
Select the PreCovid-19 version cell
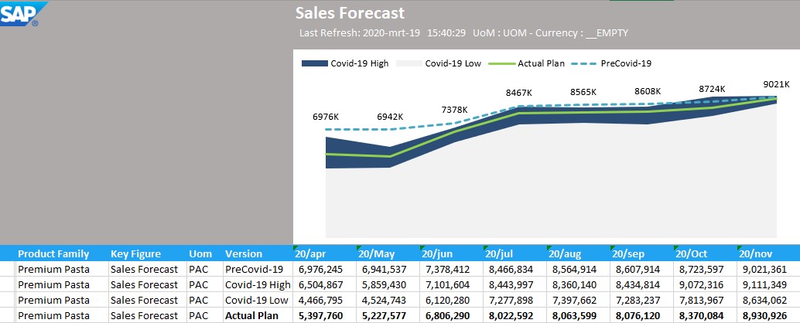coord(258,269)
